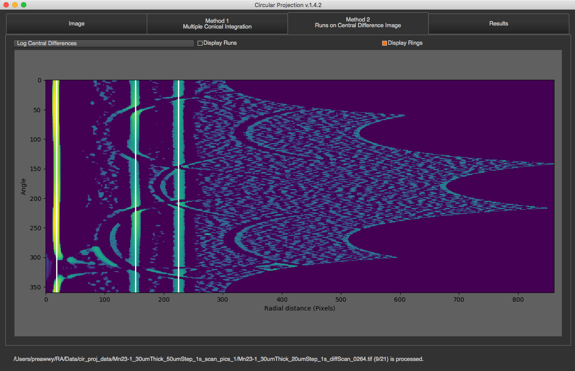Click the 'Angle' y-axis label
Image resolution: width=575 pixels, height=371 pixels.
coord(23,186)
